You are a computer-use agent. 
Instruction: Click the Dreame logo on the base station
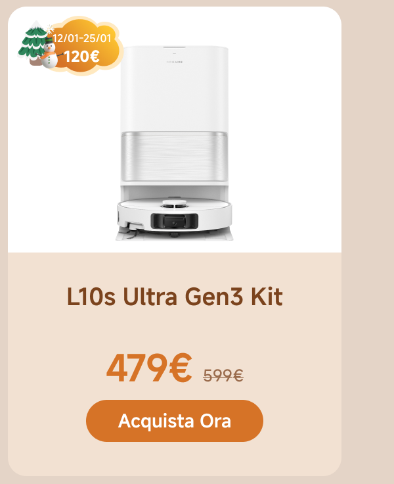pos(175,62)
